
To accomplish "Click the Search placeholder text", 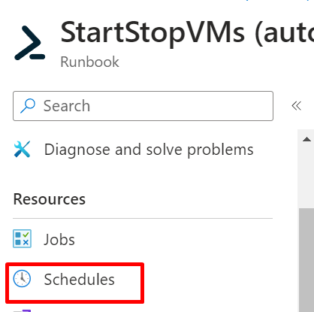I will (x=67, y=106).
